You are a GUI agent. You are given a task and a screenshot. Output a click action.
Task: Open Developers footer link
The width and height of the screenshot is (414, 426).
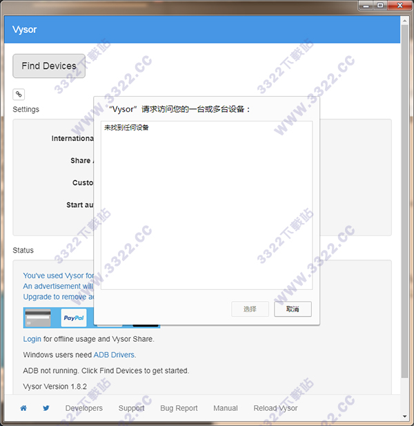point(84,408)
